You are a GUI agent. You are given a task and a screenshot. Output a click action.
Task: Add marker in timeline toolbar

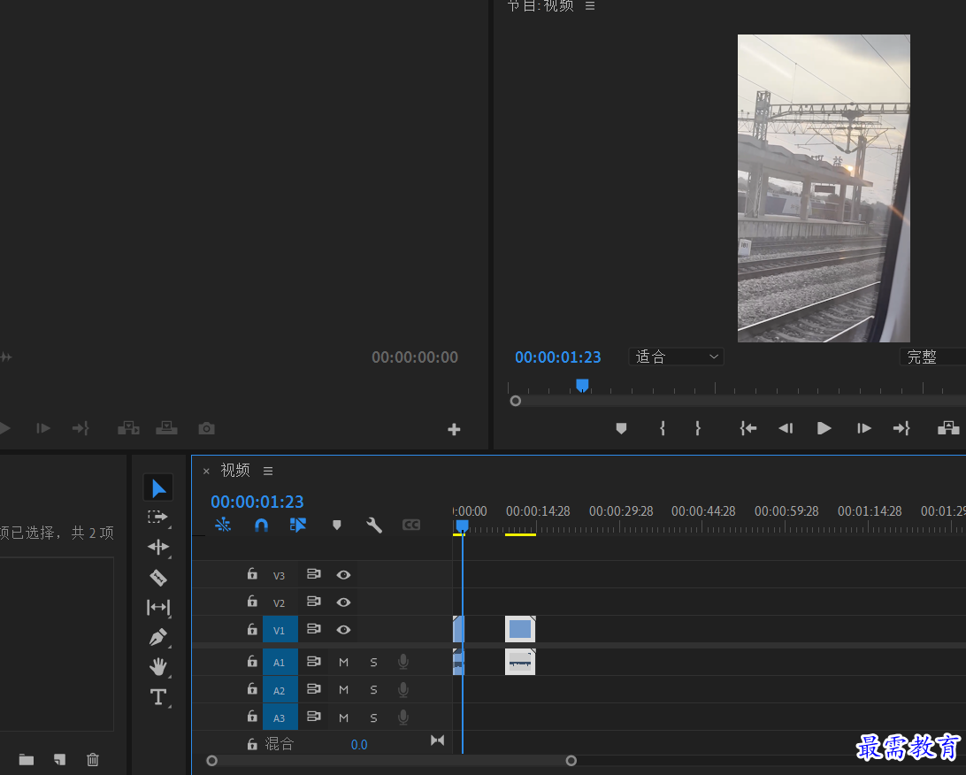(x=336, y=525)
